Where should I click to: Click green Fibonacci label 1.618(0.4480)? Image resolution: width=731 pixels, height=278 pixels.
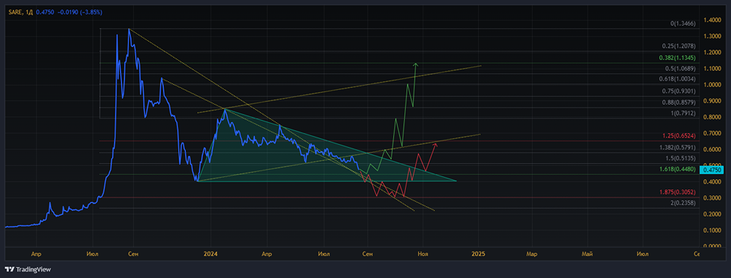(x=678, y=170)
